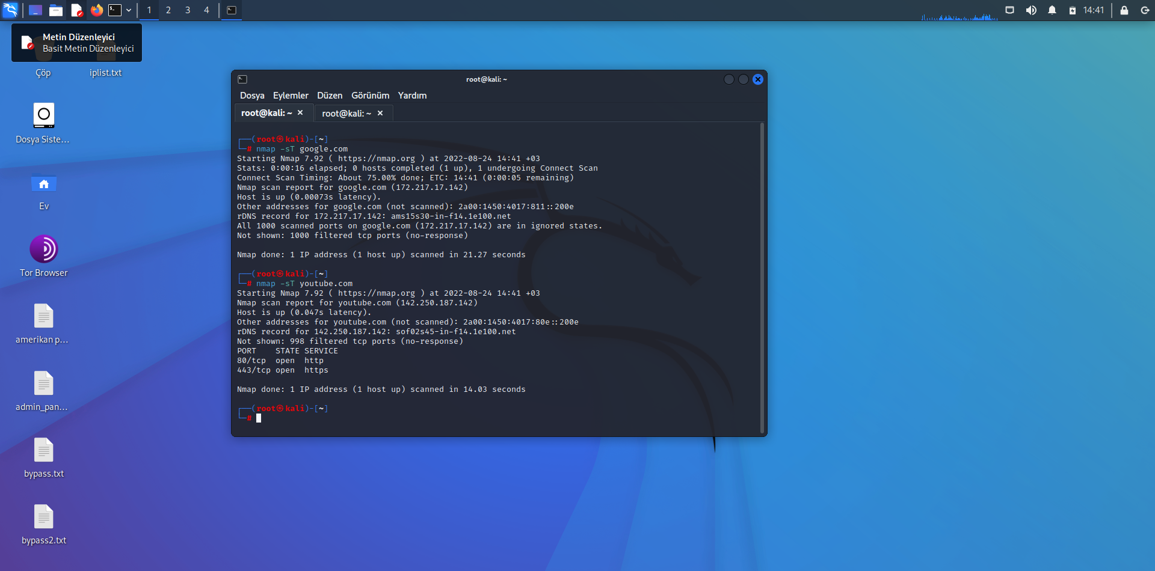Open the Yardım menu
The width and height of the screenshot is (1155, 571).
412,96
